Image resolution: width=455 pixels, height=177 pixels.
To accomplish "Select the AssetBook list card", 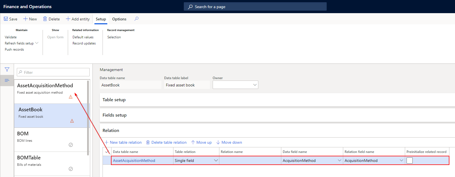I will coord(51,116).
